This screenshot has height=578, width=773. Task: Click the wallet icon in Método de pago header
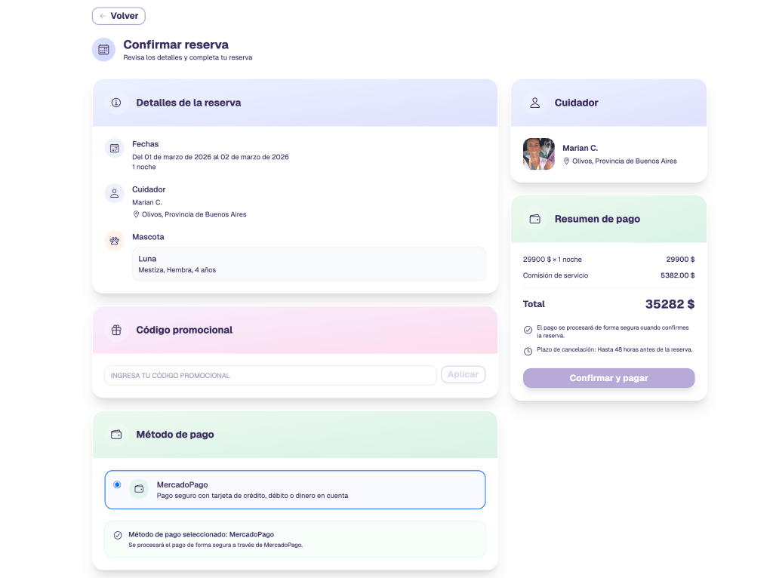coord(115,435)
